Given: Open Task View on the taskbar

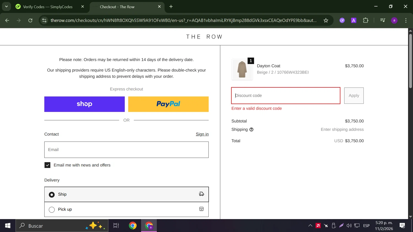Looking at the screenshot, I should pos(116,226).
